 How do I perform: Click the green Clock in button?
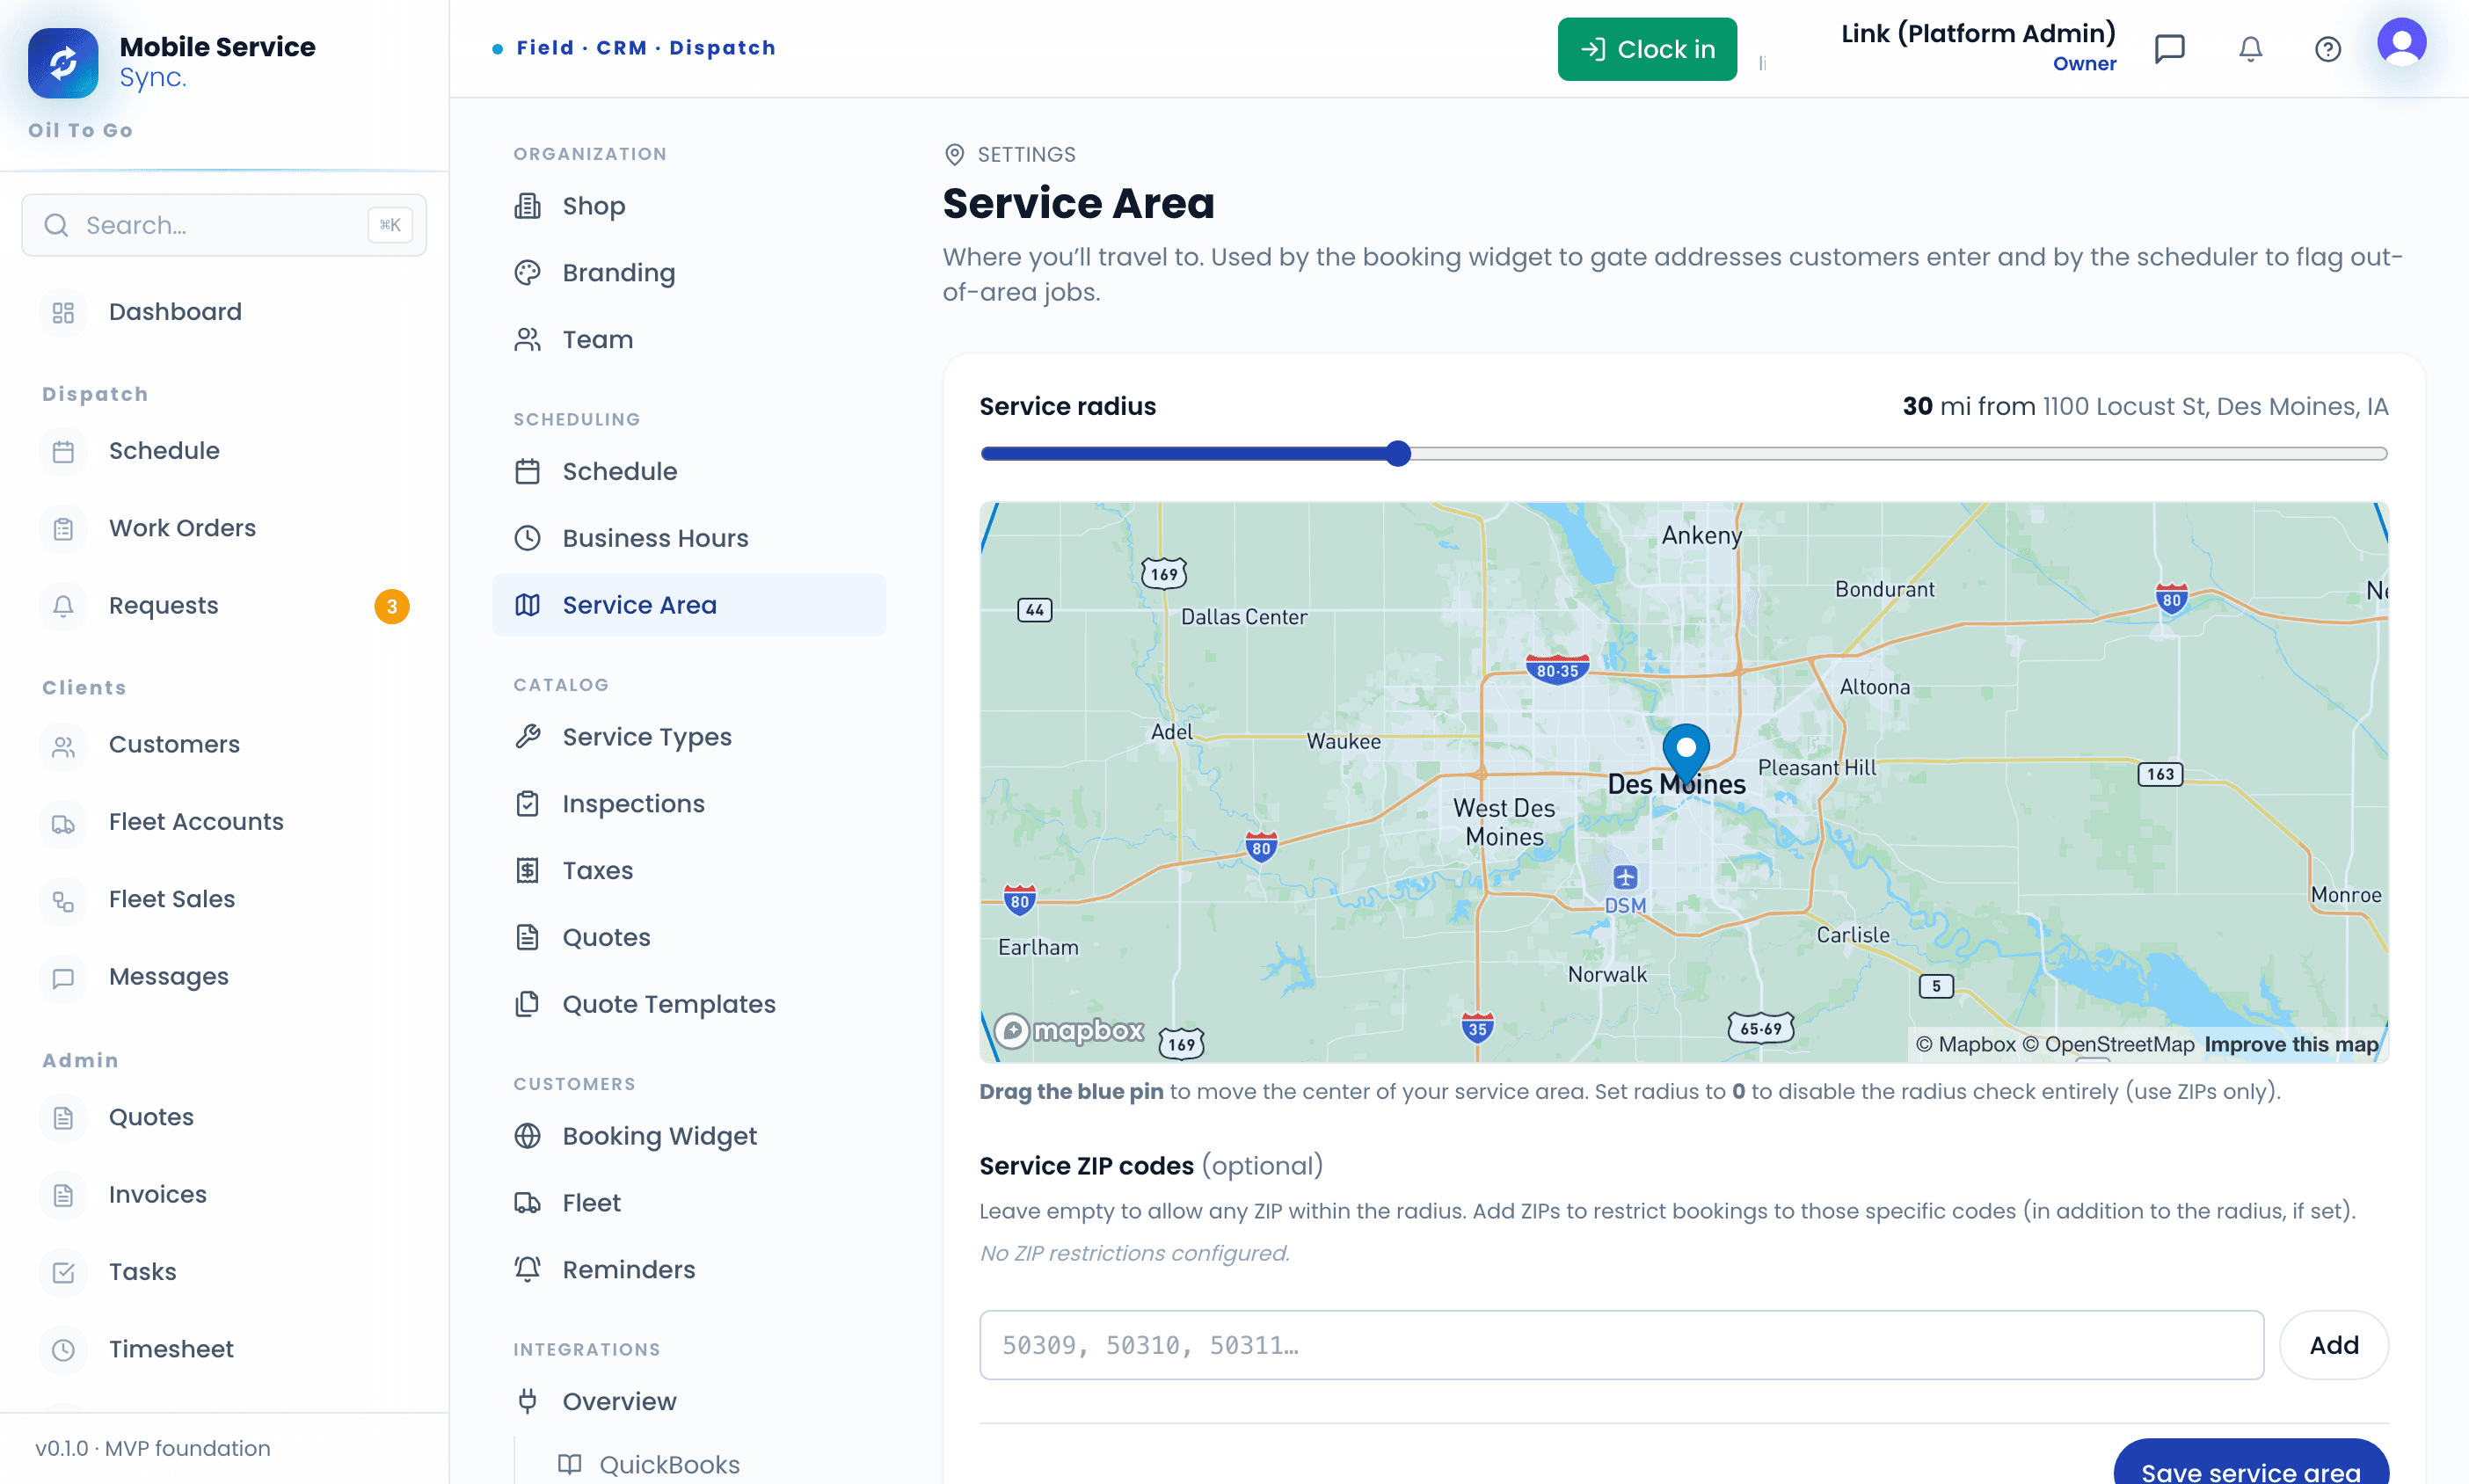[x=1647, y=49]
